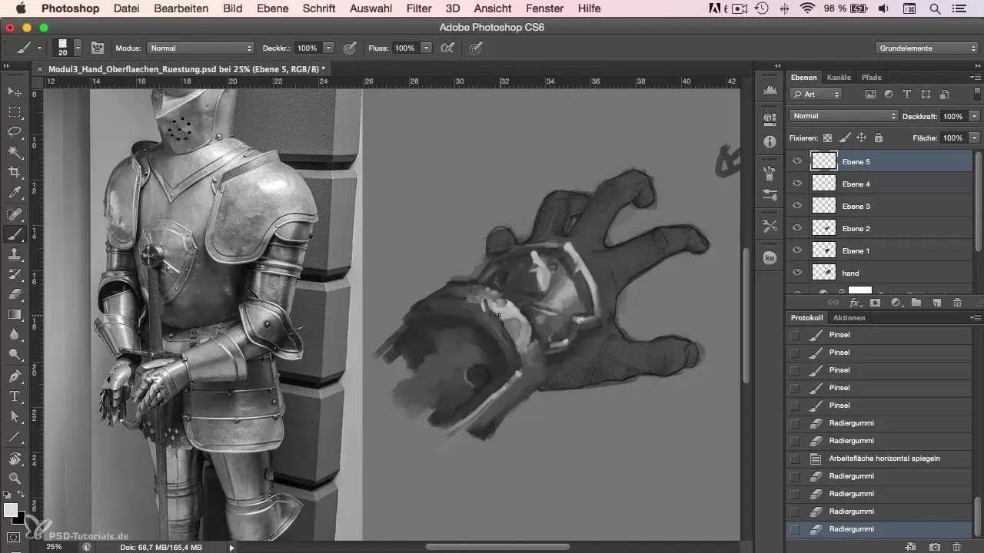This screenshot has width=984, height=553.
Task: Toggle lock transparent pixels
Action: point(828,137)
